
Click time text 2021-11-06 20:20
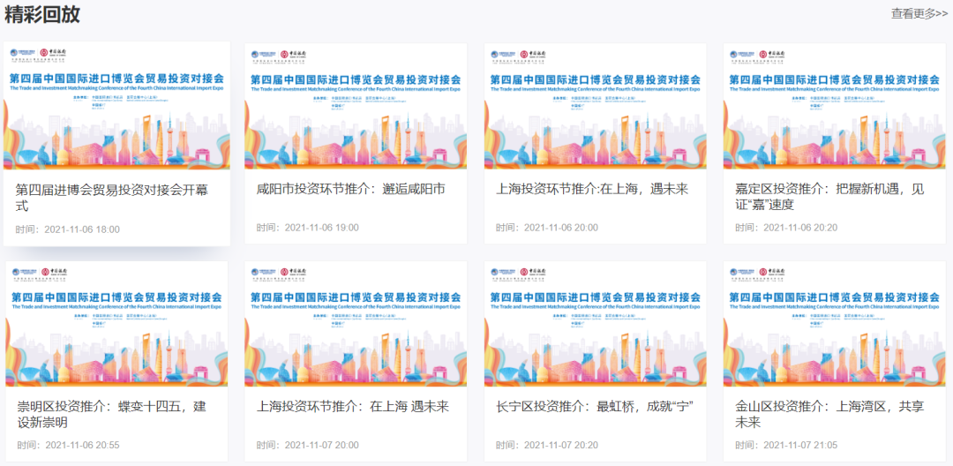point(799,228)
